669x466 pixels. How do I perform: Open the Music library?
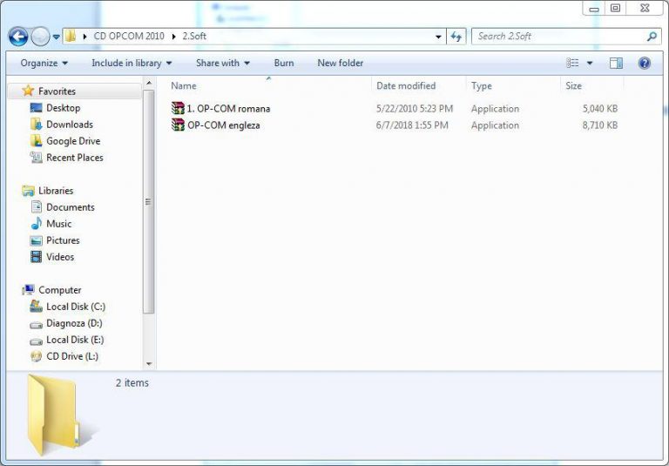pos(58,224)
